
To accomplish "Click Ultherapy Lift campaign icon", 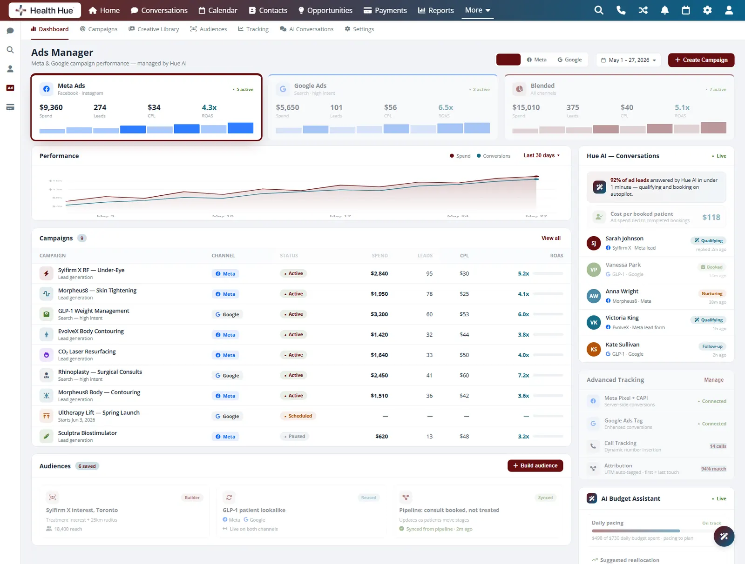I will 47,416.
